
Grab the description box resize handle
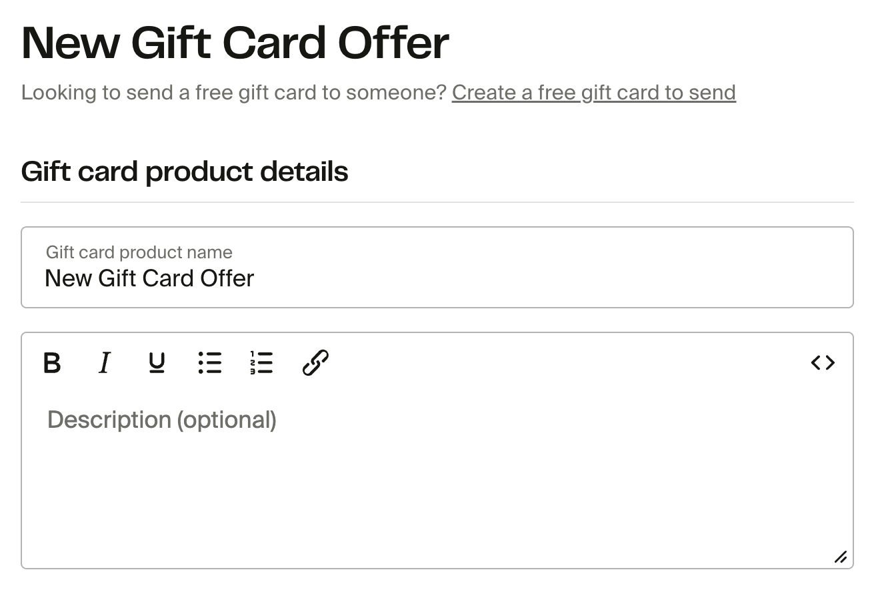tap(841, 557)
